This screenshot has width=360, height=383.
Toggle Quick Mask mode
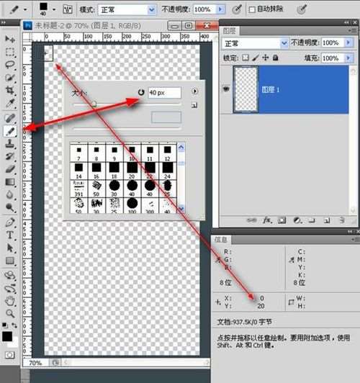[x=9, y=355]
